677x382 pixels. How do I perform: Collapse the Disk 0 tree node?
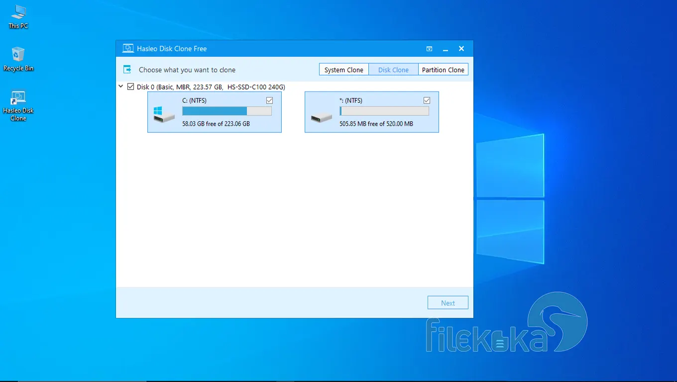121,87
